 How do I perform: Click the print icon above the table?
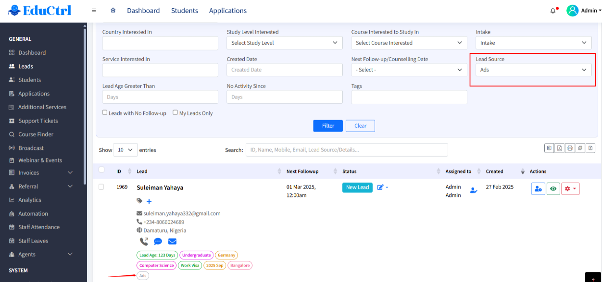[x=570, y=148]
